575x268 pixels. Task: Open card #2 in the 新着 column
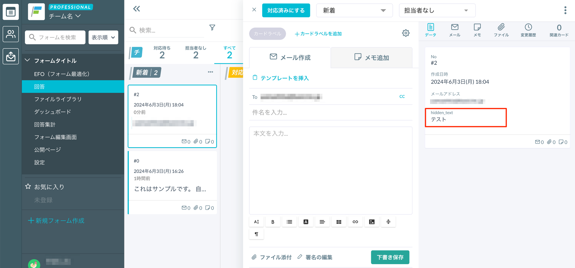click(172, 116)
